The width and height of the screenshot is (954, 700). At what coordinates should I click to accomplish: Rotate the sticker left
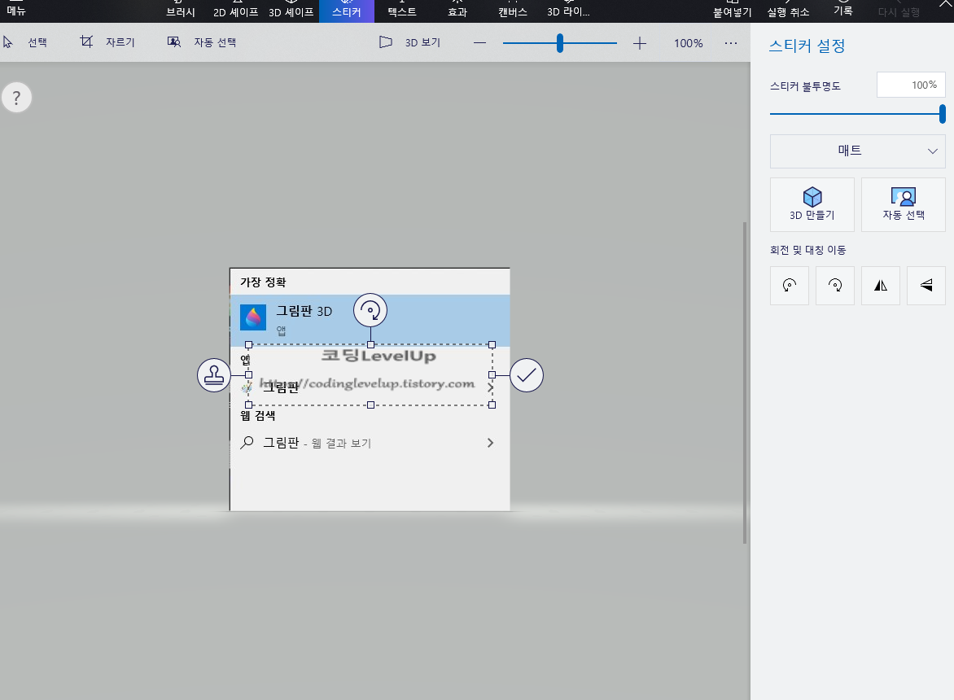(789, 285)
